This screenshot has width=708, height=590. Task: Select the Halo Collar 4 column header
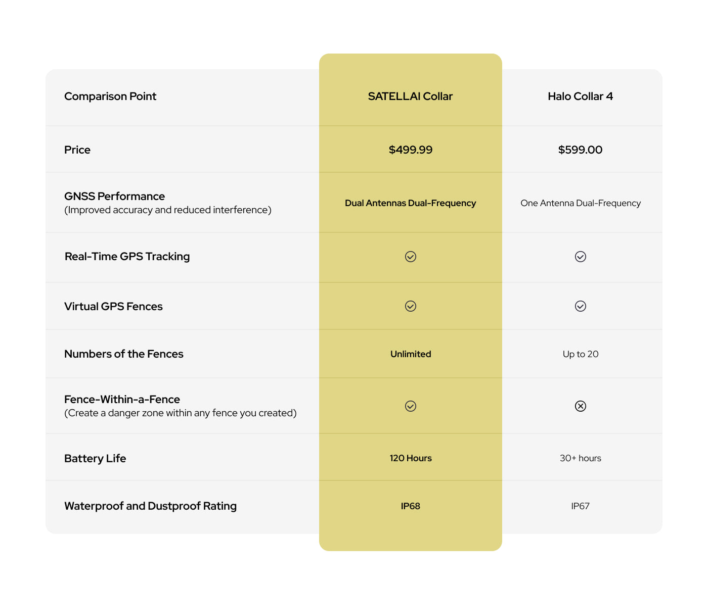[x=580, y=96]
